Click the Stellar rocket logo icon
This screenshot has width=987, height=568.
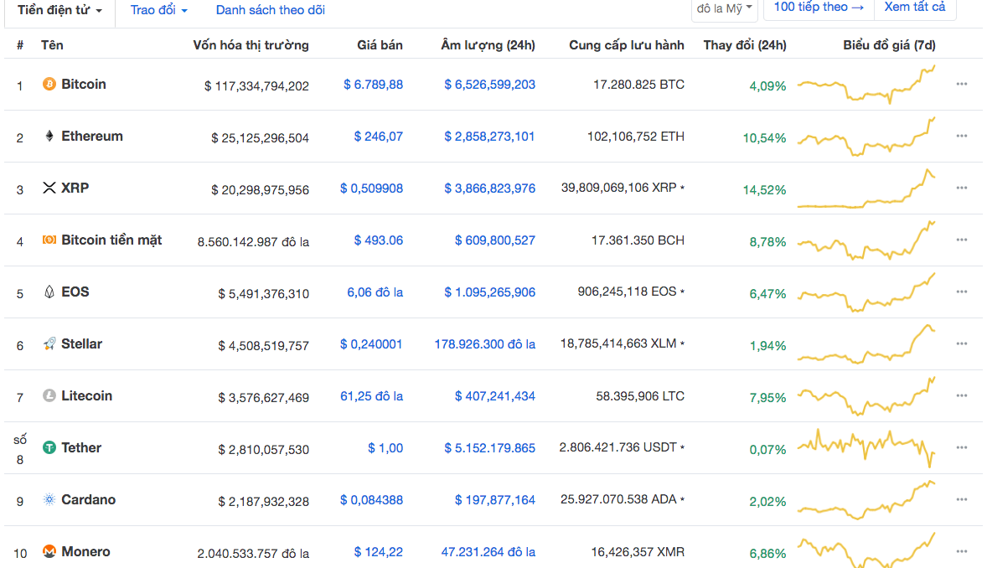(49, 343)
